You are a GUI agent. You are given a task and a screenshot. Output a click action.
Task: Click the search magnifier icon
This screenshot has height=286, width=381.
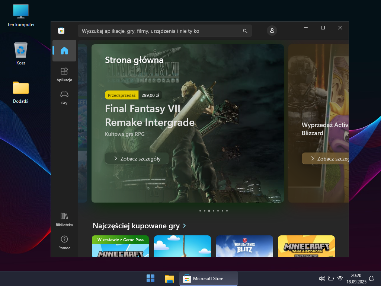pyautogui.click(x=245, y=31)
